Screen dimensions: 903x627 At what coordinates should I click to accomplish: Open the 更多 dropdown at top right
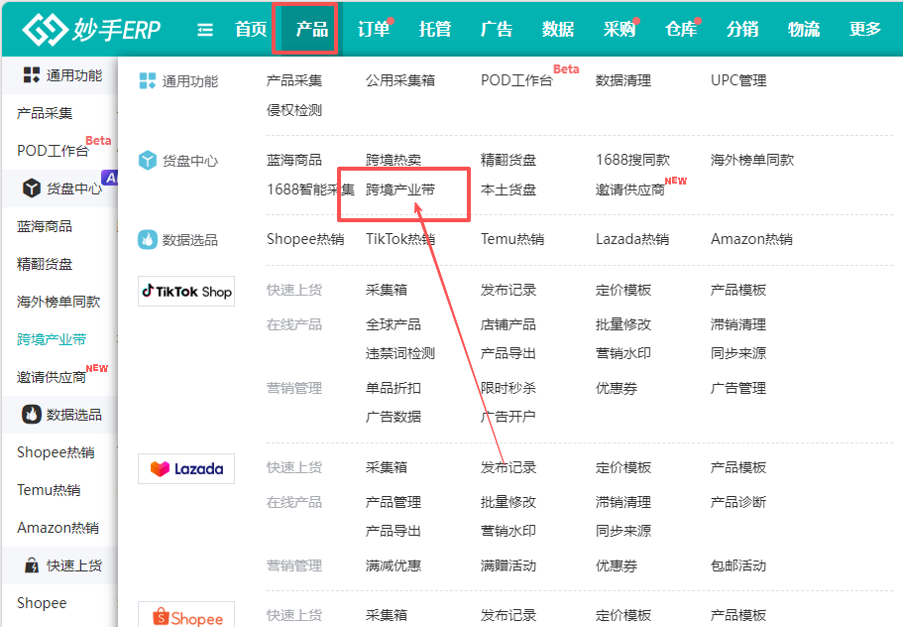pos(864,29)
